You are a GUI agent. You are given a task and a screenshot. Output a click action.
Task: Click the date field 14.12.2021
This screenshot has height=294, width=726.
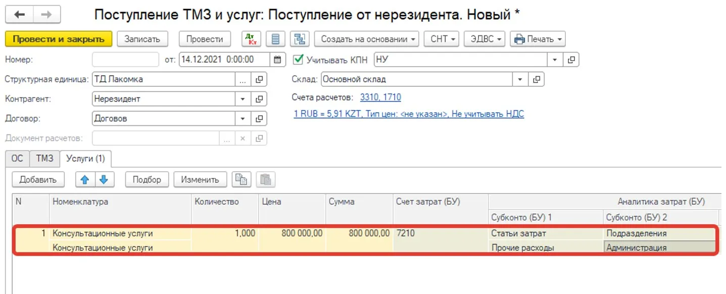click(225, 60)
